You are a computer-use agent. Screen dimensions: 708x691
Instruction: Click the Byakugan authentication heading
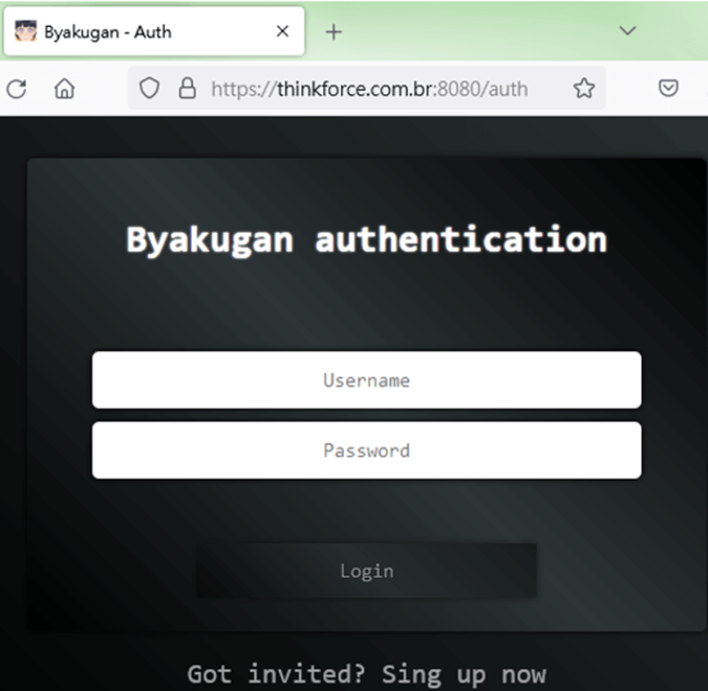(x=366, y=240)
